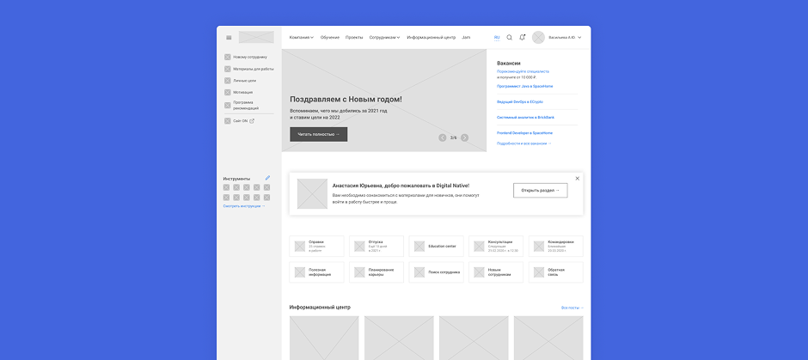The image size is (808, 360).
Task: Go to the previous carousel slide
Action: pos(443,137)
